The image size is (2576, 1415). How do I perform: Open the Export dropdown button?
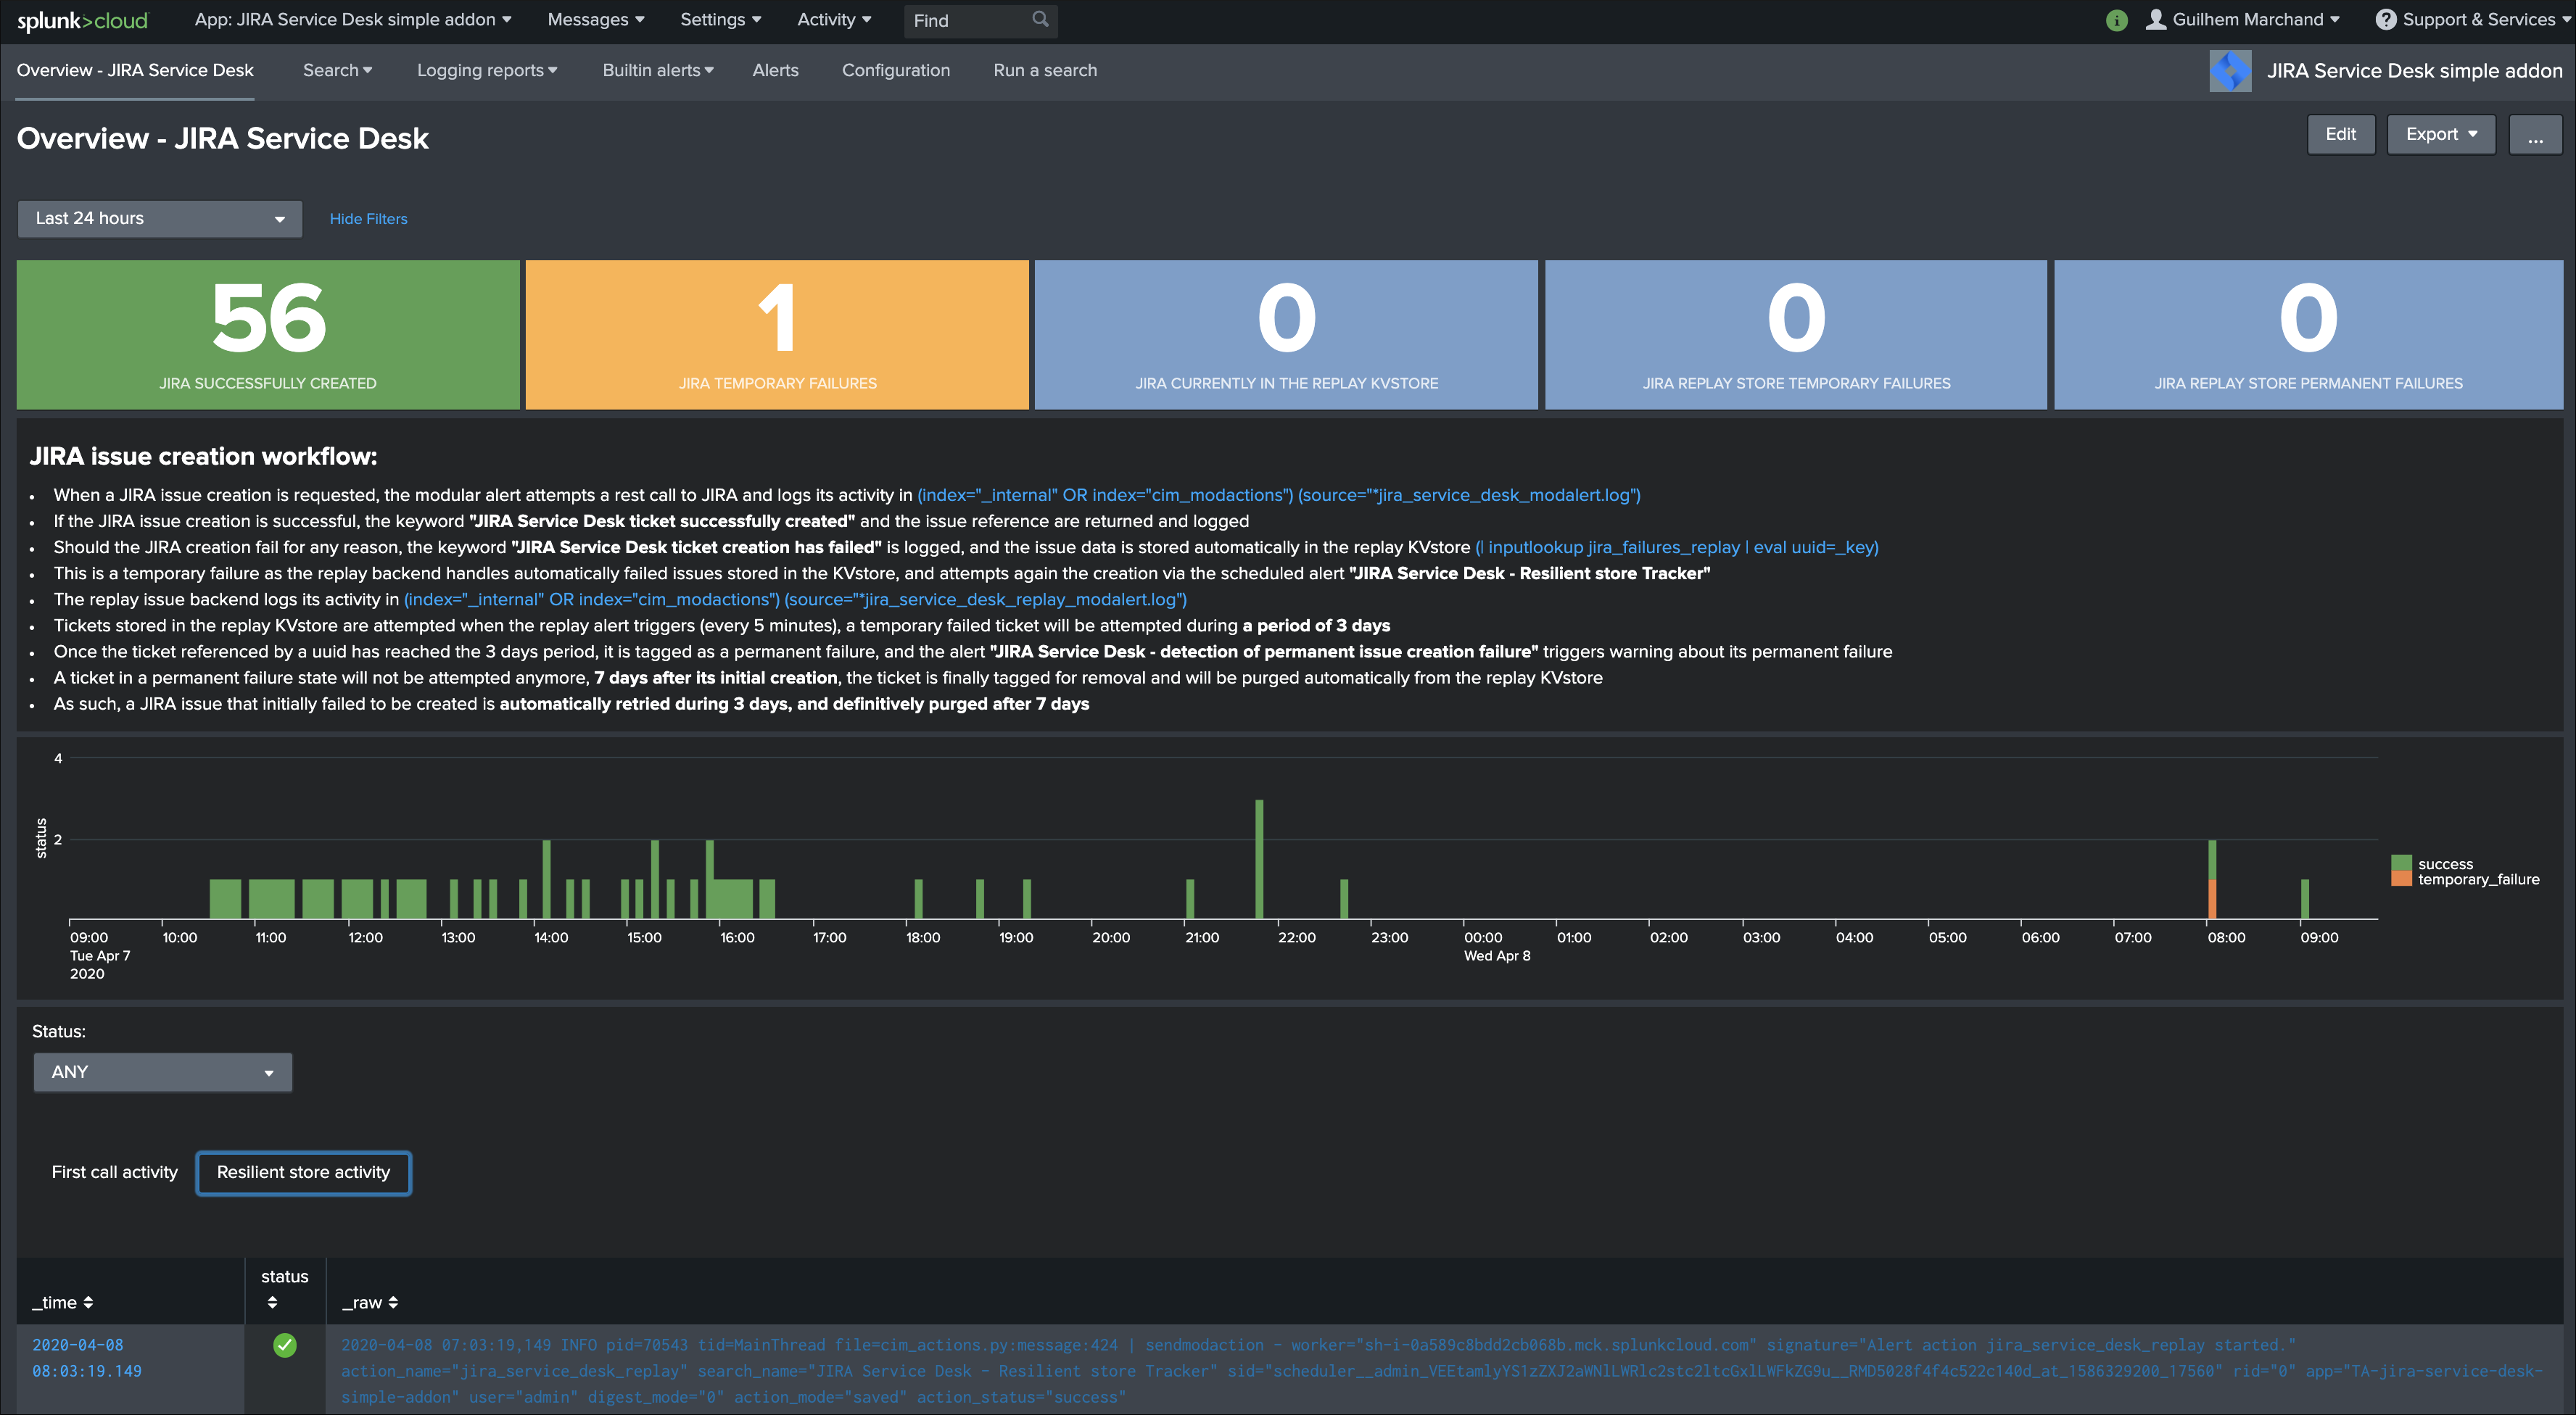[2441, 134]
